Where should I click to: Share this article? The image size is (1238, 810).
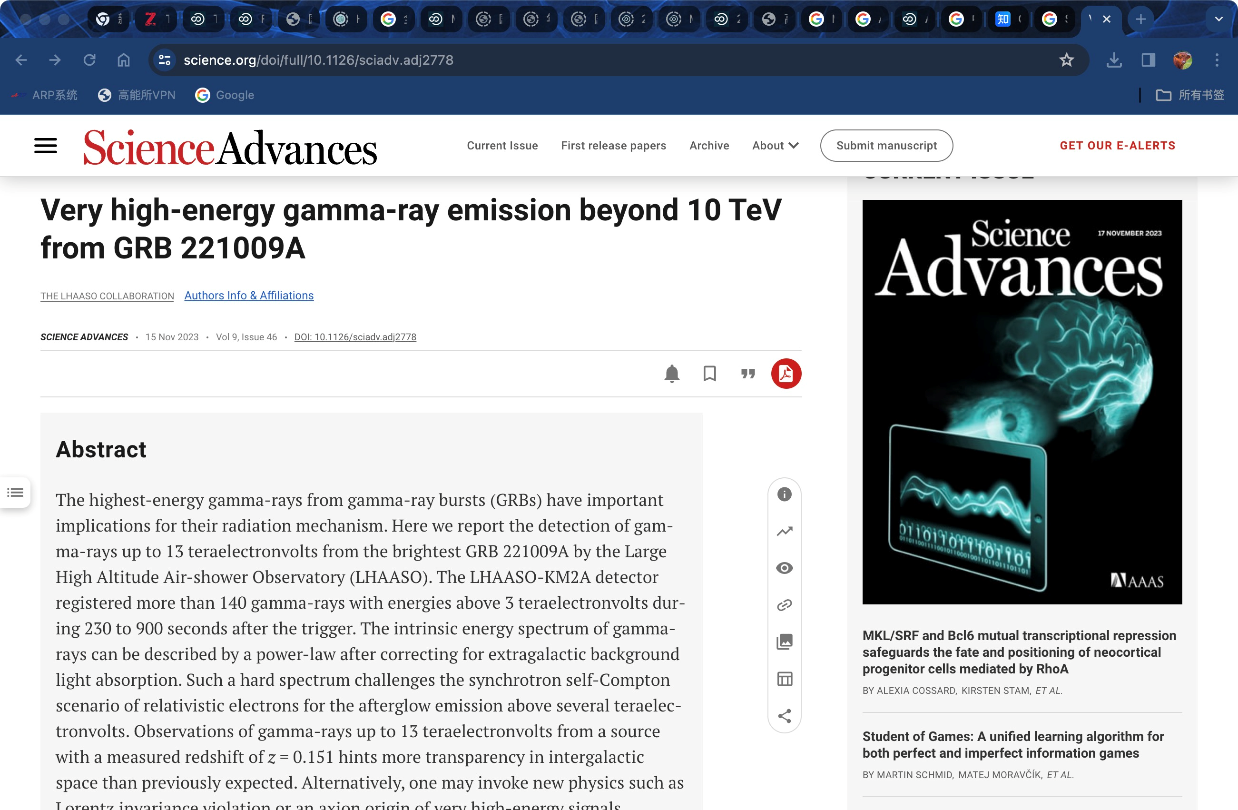784,716
